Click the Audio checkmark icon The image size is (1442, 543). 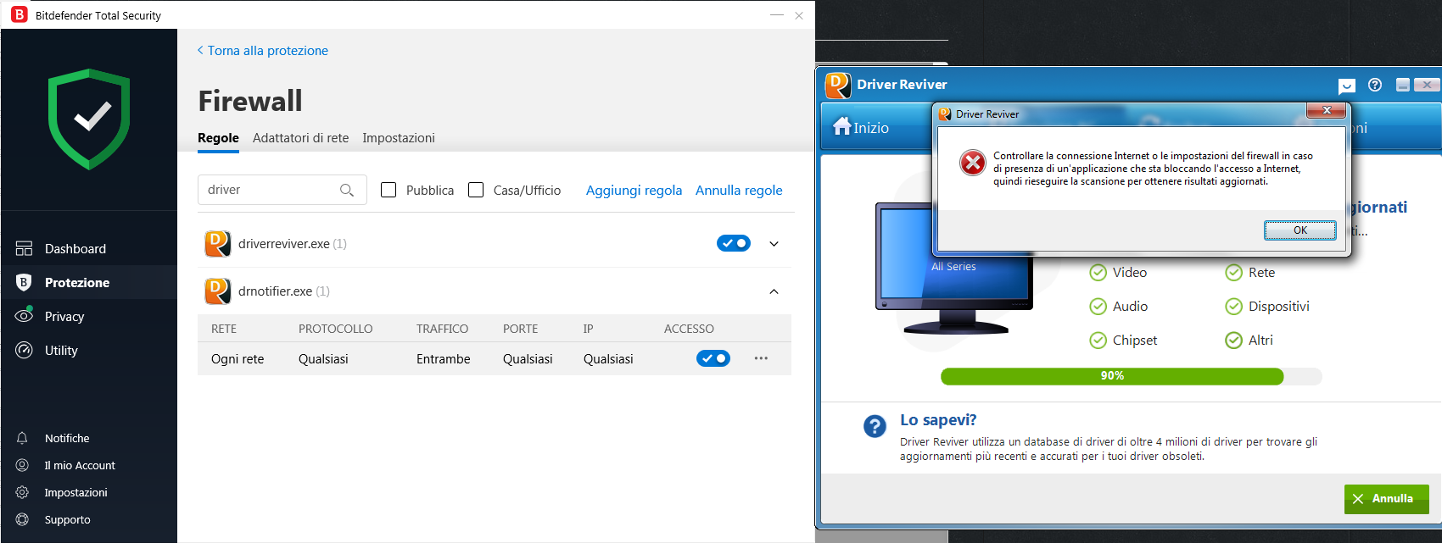[x=1098, y=307]
